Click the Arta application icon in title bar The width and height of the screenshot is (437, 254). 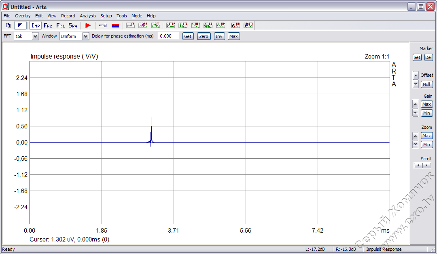[x=6, y=6]
